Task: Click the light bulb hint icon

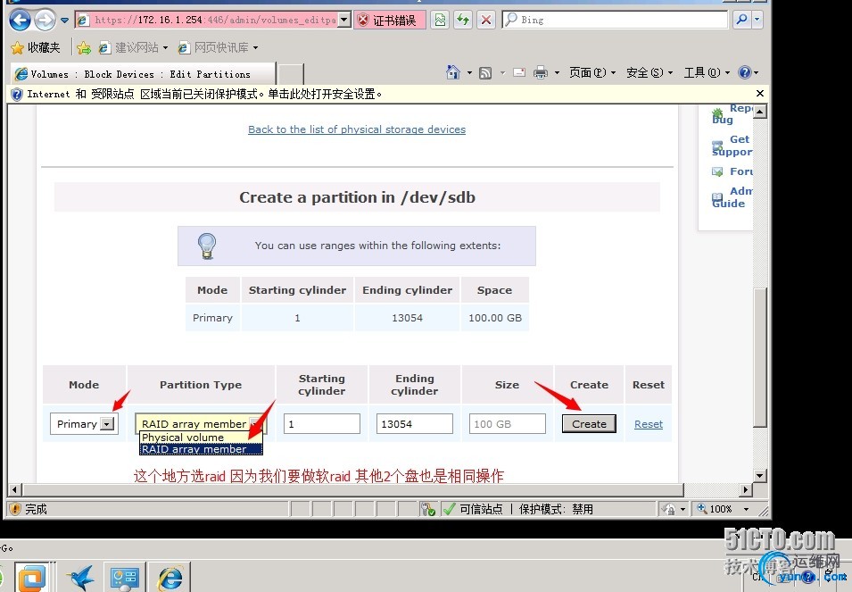Action: point(207,246)
